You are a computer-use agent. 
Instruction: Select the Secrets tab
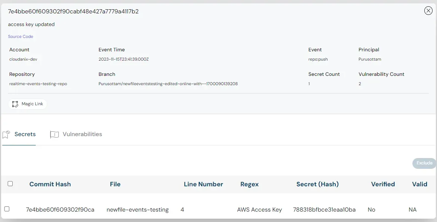(x=25, y=134)
